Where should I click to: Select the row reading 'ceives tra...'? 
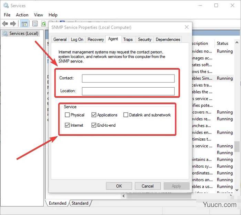(213, 85)
